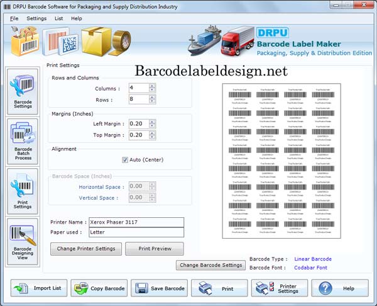The width and height of the screenshot is (377, 306).
Task: Decrease the Columns value with down arrow
Action: [152, 90]
